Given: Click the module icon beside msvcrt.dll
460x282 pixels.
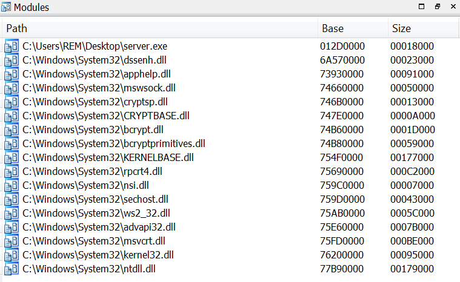Looking at the screenshot, I should pos(12,241).
